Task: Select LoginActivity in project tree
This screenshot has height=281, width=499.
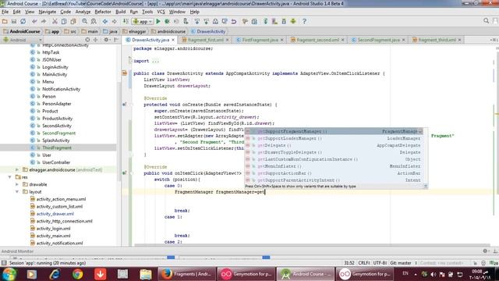Action: 55,67
